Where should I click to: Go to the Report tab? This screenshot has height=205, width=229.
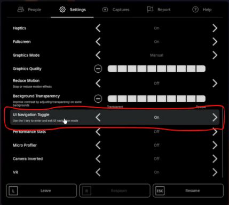tap(159, 10)
